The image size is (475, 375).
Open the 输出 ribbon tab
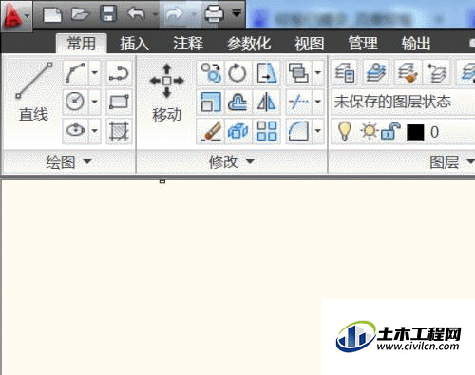[x=416, y=44]
